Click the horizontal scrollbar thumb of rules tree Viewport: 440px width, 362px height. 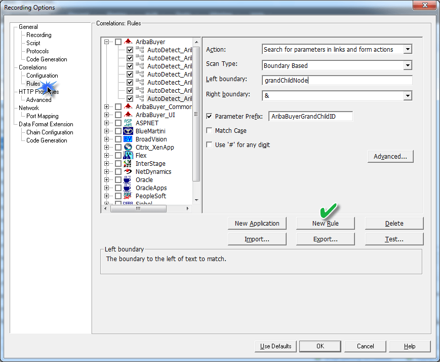(x=138, y=208)
